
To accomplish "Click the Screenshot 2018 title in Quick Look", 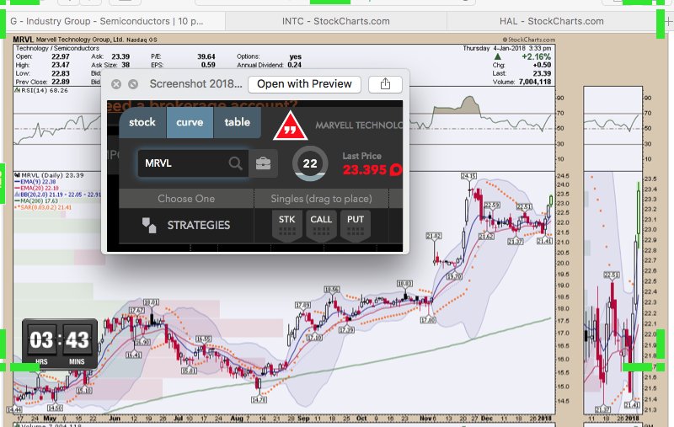I will (x=196, y=83).
